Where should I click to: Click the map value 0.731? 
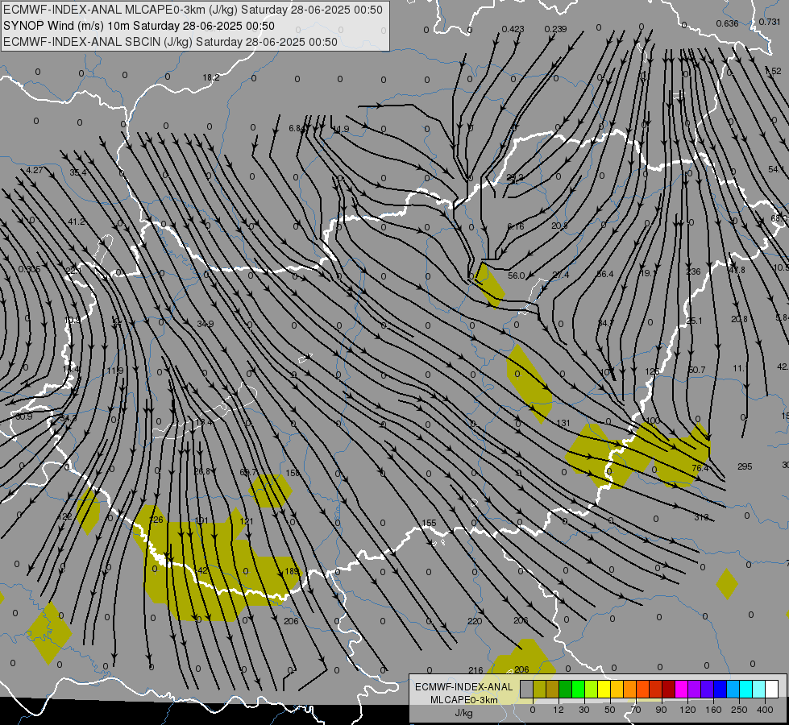point(770,22)
